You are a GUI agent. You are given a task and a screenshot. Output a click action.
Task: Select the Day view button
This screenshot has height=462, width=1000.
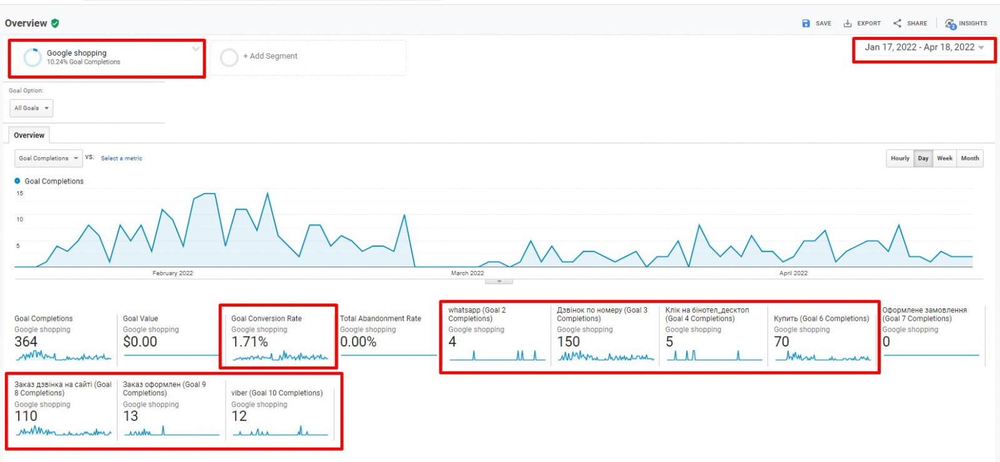[x=922, y=159]
